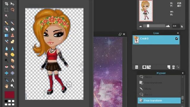Select the Zoom magnifier tool
Screen dimensions: 190x107
(12, 86)
